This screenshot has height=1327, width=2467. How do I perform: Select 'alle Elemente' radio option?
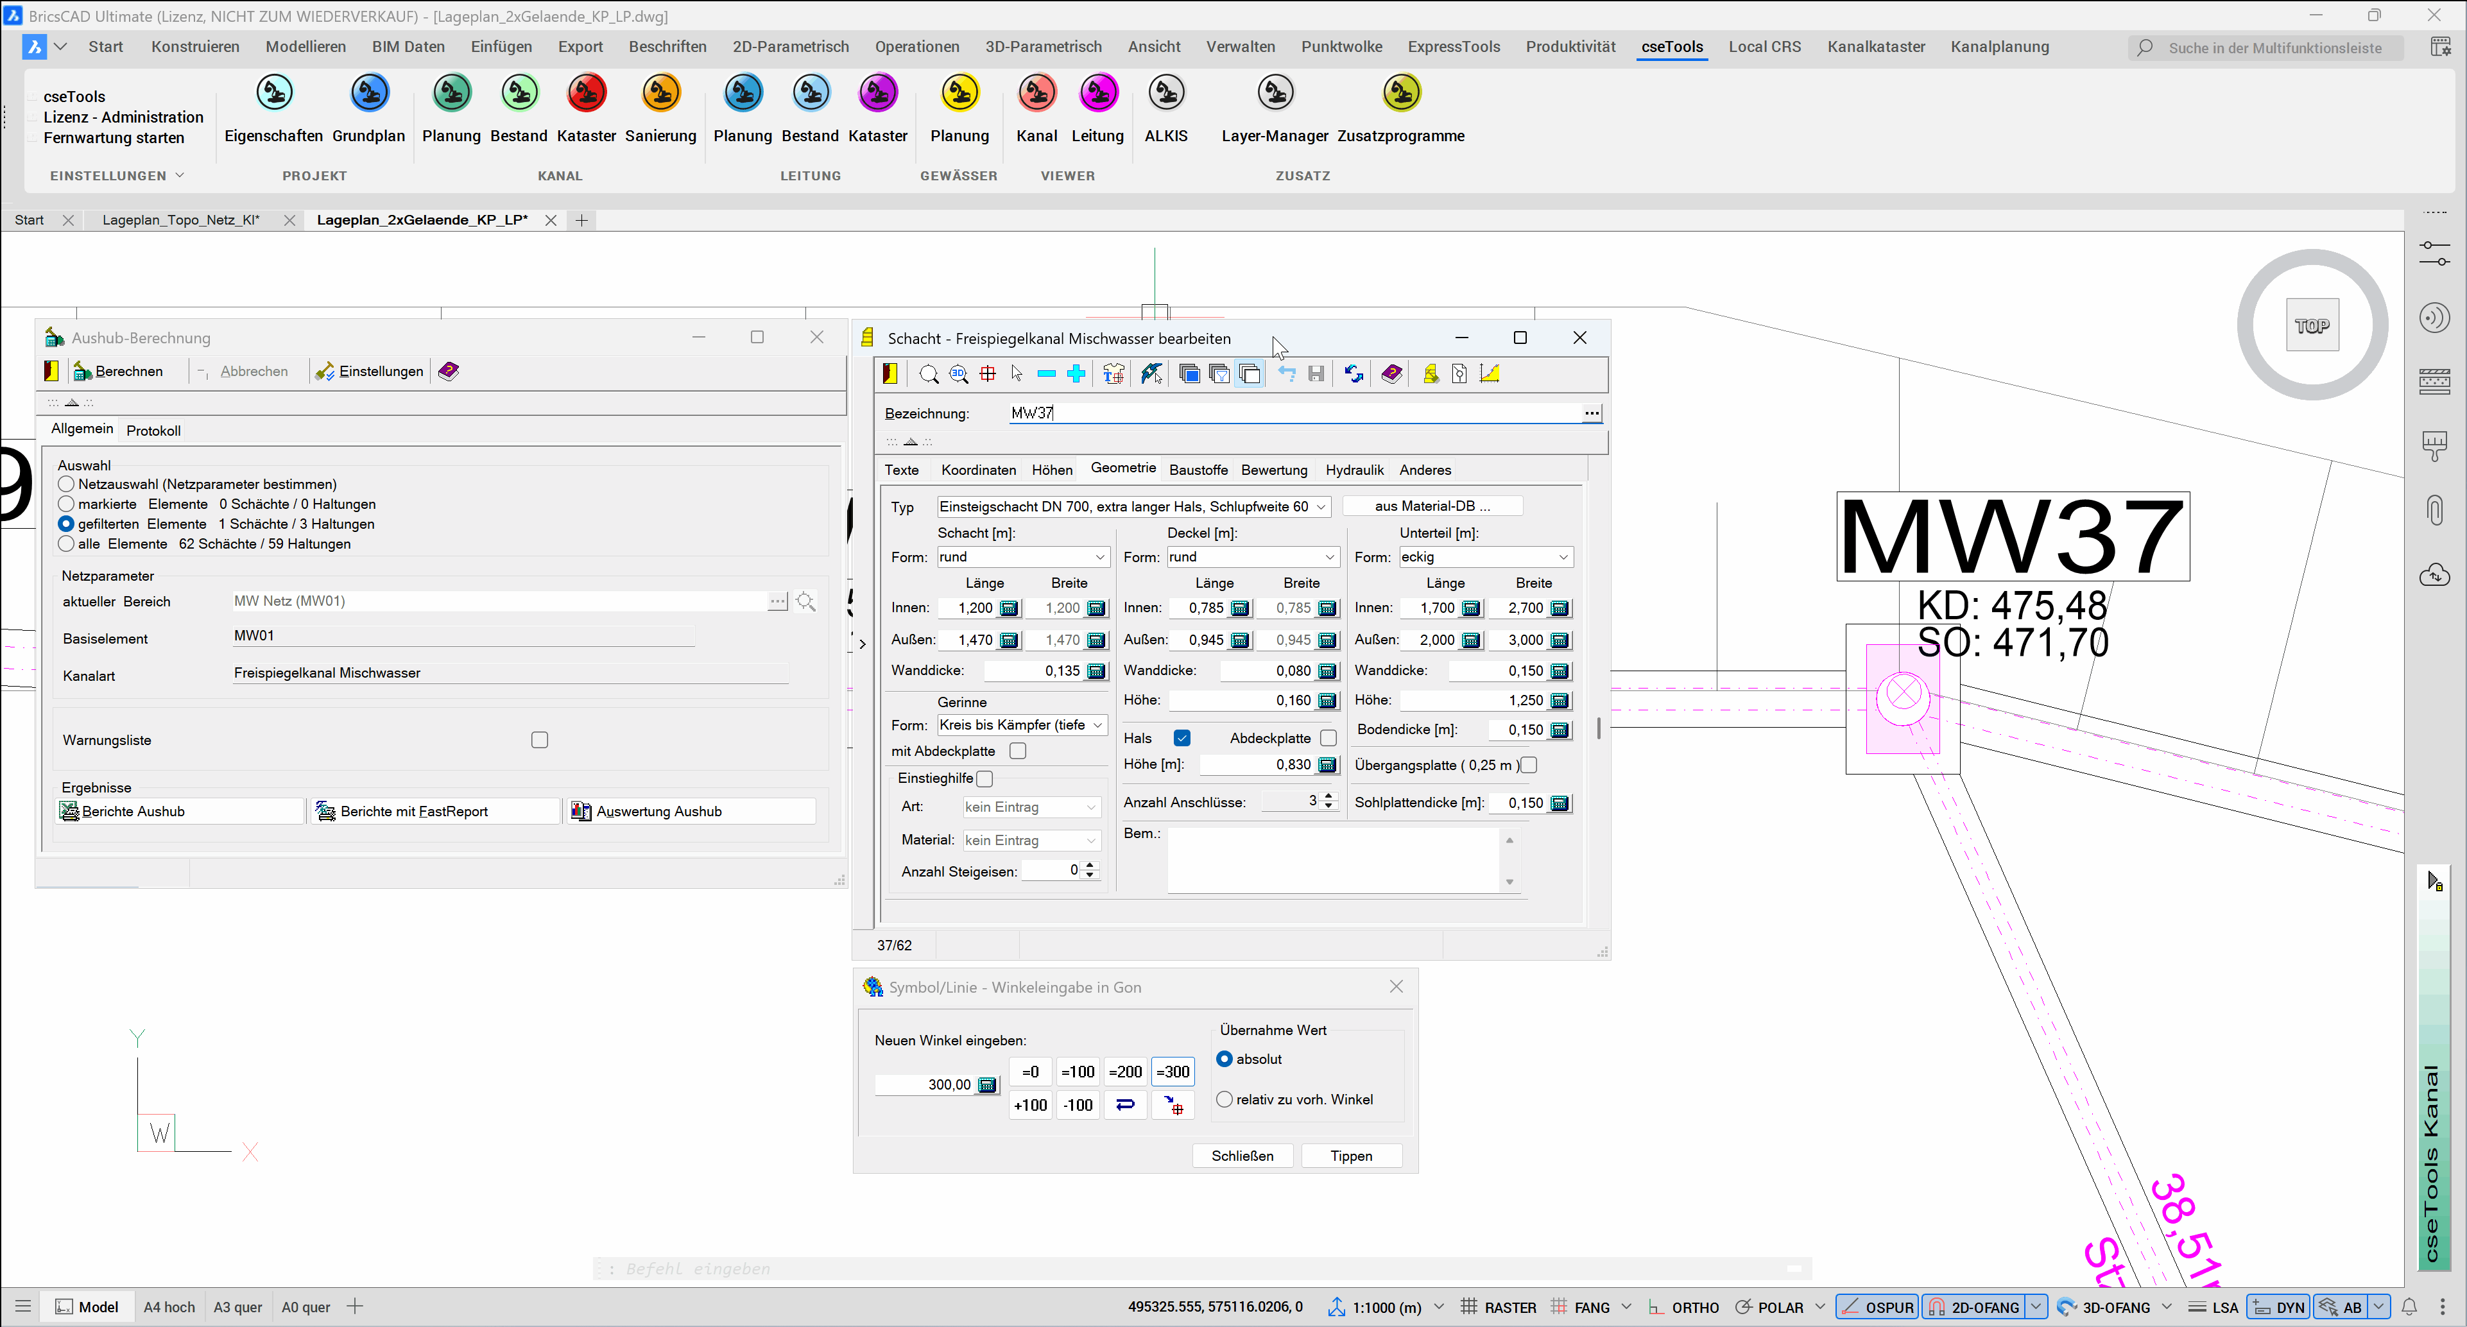point(66,544)
